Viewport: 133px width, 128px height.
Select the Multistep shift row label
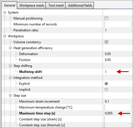31,72
